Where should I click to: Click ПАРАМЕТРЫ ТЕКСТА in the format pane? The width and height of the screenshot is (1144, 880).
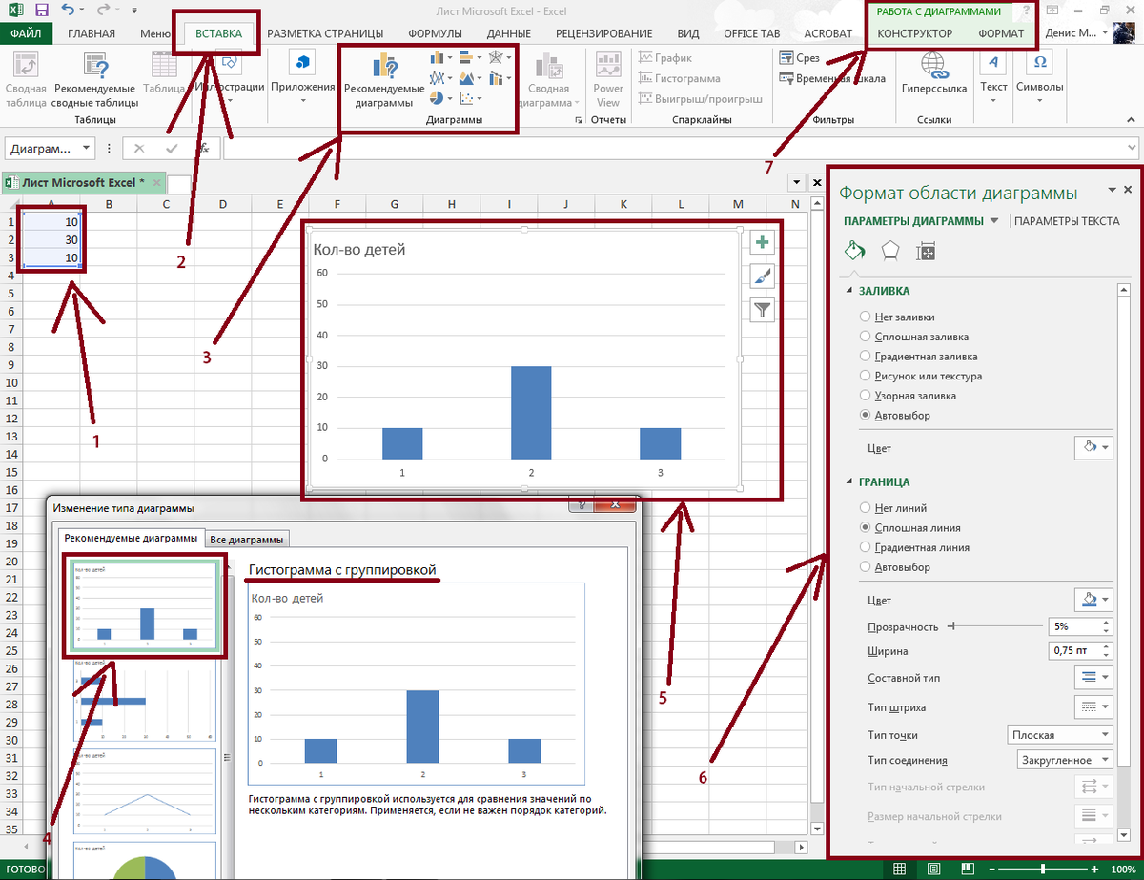coord(1066,221)
